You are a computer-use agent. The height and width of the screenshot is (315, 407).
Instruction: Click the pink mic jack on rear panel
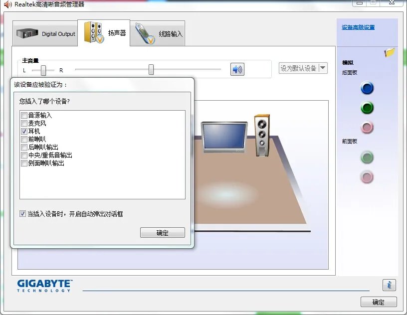367,128
